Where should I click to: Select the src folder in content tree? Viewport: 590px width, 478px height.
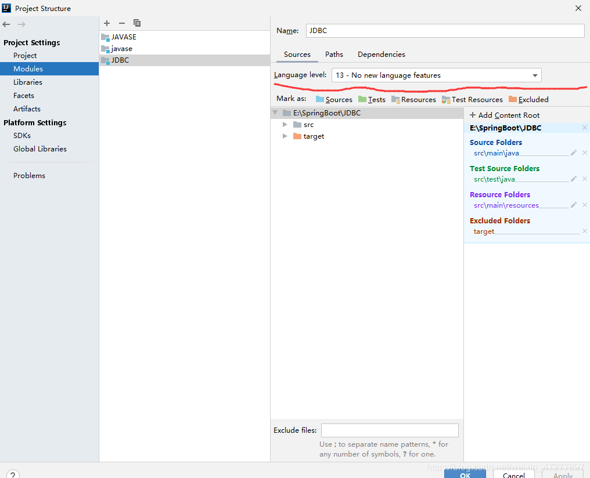(308, 124)
